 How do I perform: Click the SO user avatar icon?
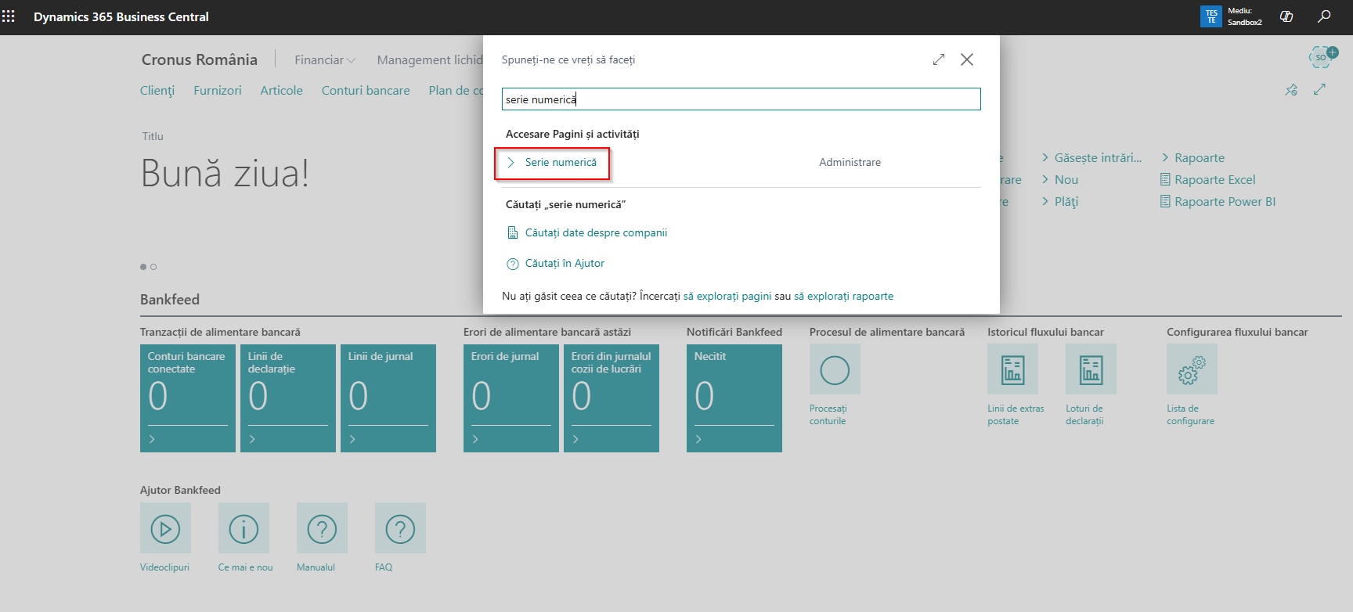click(1322, 56)
